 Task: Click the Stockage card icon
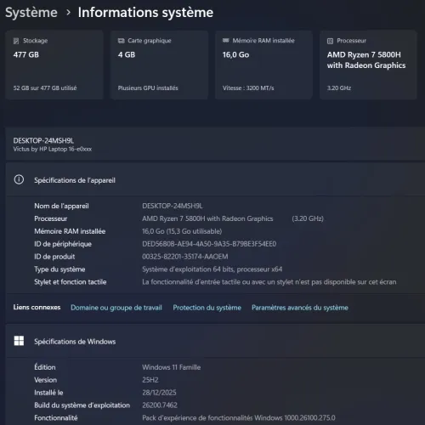16,41
